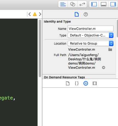
Task: Click the On Demand Resource Tags heading
Action: pyautogui.click(x=64, y=77)
